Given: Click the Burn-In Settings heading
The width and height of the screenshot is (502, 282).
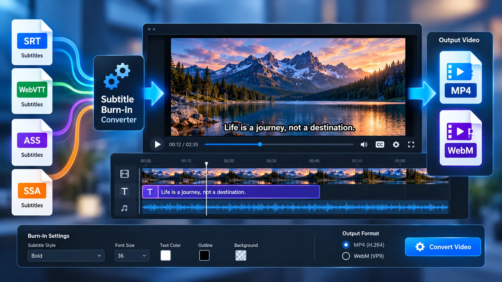Looking at the screenshot, I should (x=49, y=236).
